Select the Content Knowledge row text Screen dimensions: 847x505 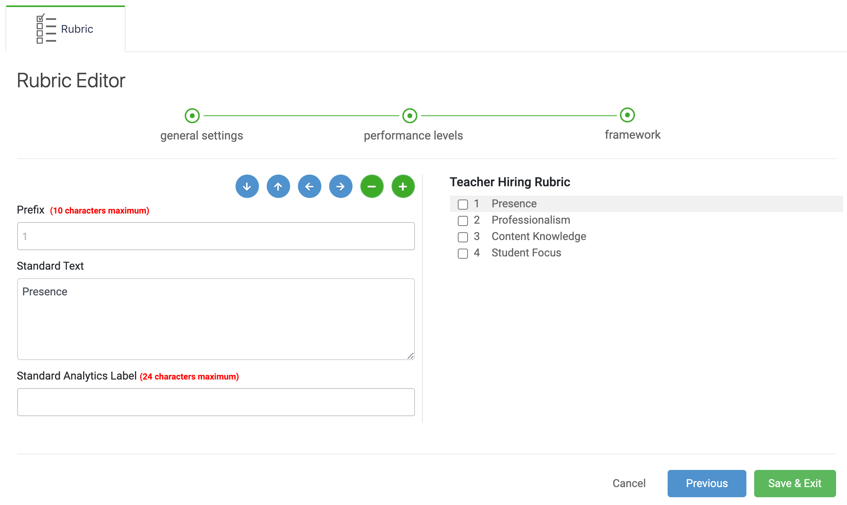click(x=539, y=236)
